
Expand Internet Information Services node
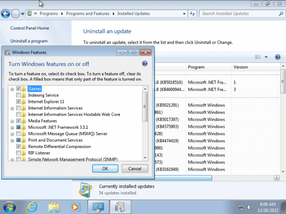[12, 109]
